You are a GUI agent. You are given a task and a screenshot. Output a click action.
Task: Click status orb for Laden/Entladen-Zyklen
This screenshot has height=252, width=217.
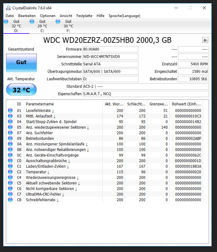(10, 166)
